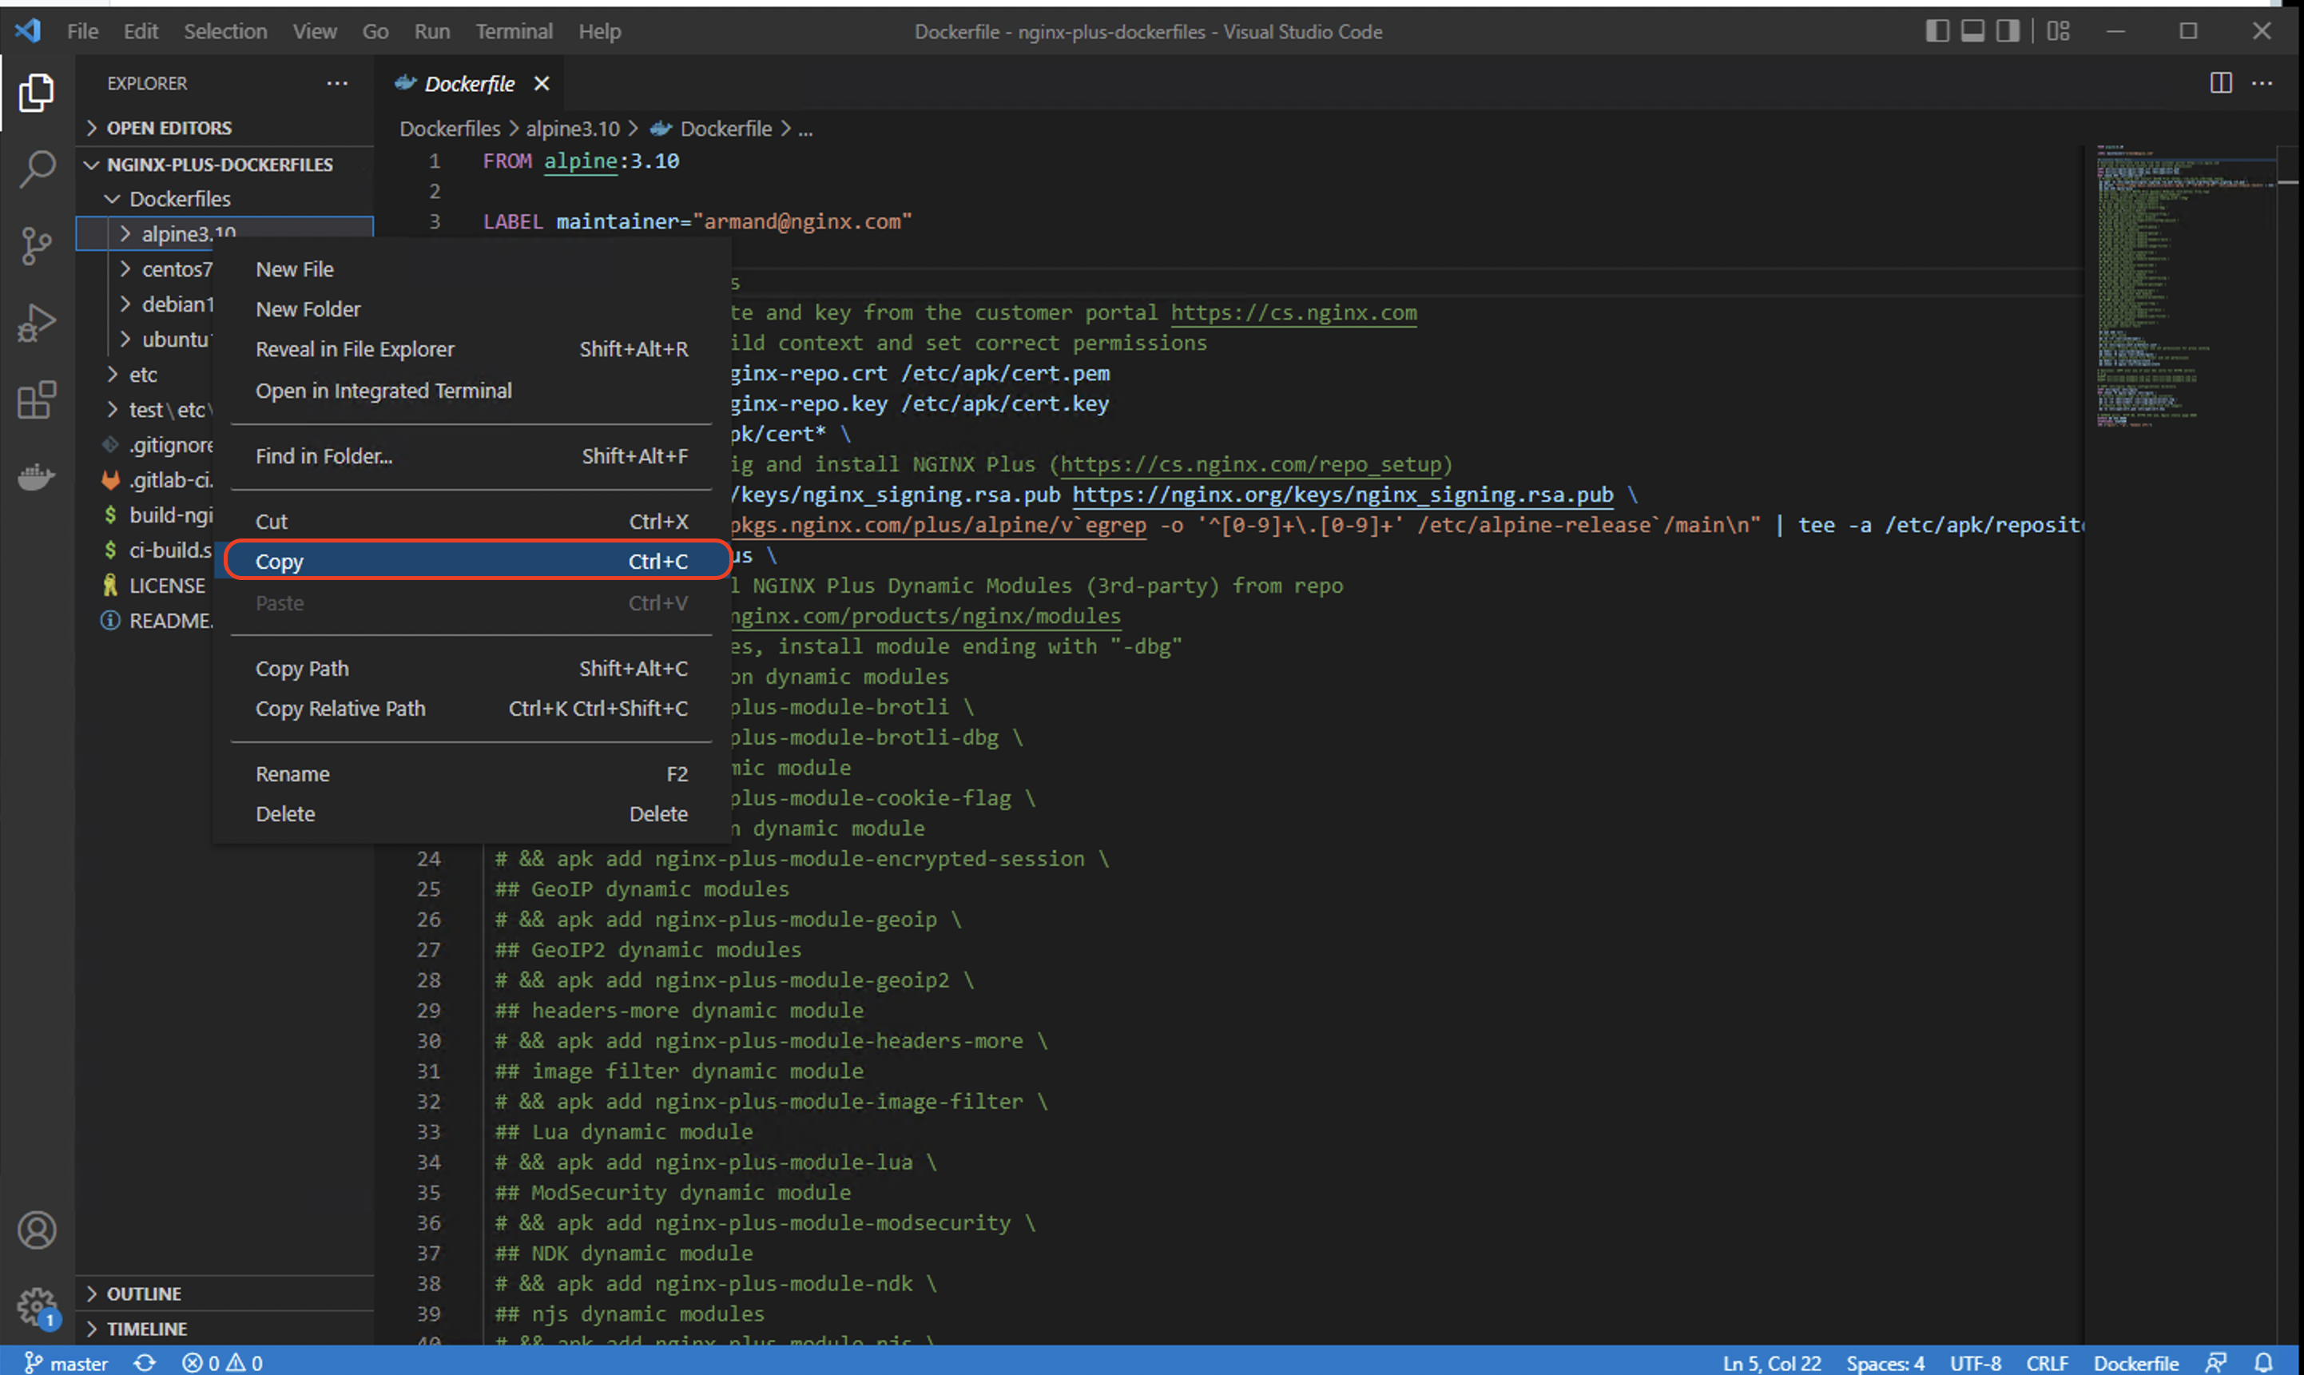Select Reveal in File Explorer
2304x1375 pixels.
coord(471,349)
